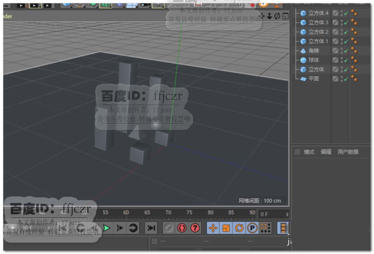The width and height of the screenshot is (374, 254).
Task: Click frame 70 on the timeline ruler
Action: (168, 213)
